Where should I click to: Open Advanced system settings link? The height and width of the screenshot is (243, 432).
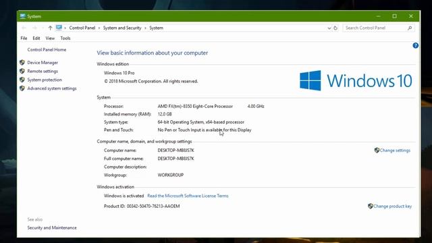coord(52,88)
